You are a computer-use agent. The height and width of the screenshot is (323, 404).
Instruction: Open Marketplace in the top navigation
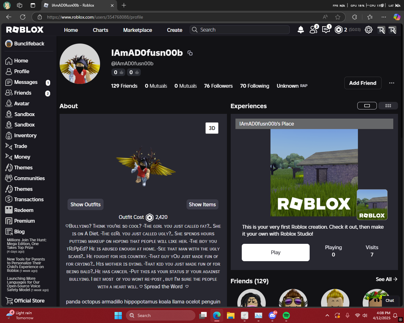pos(138,30)
